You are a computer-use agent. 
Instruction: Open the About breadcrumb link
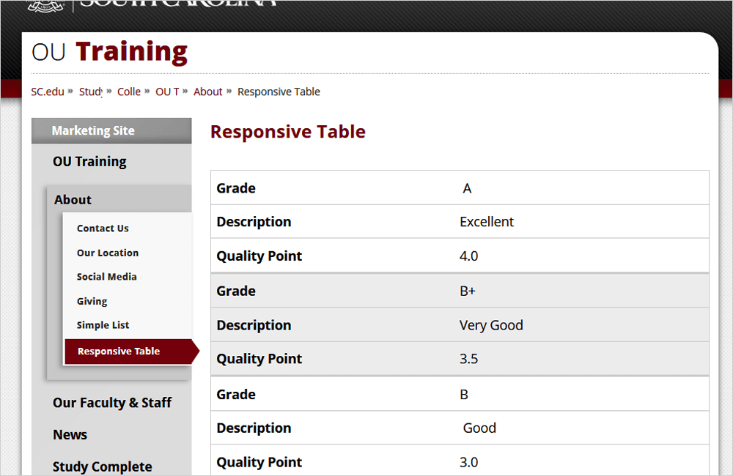pos(207,92)
